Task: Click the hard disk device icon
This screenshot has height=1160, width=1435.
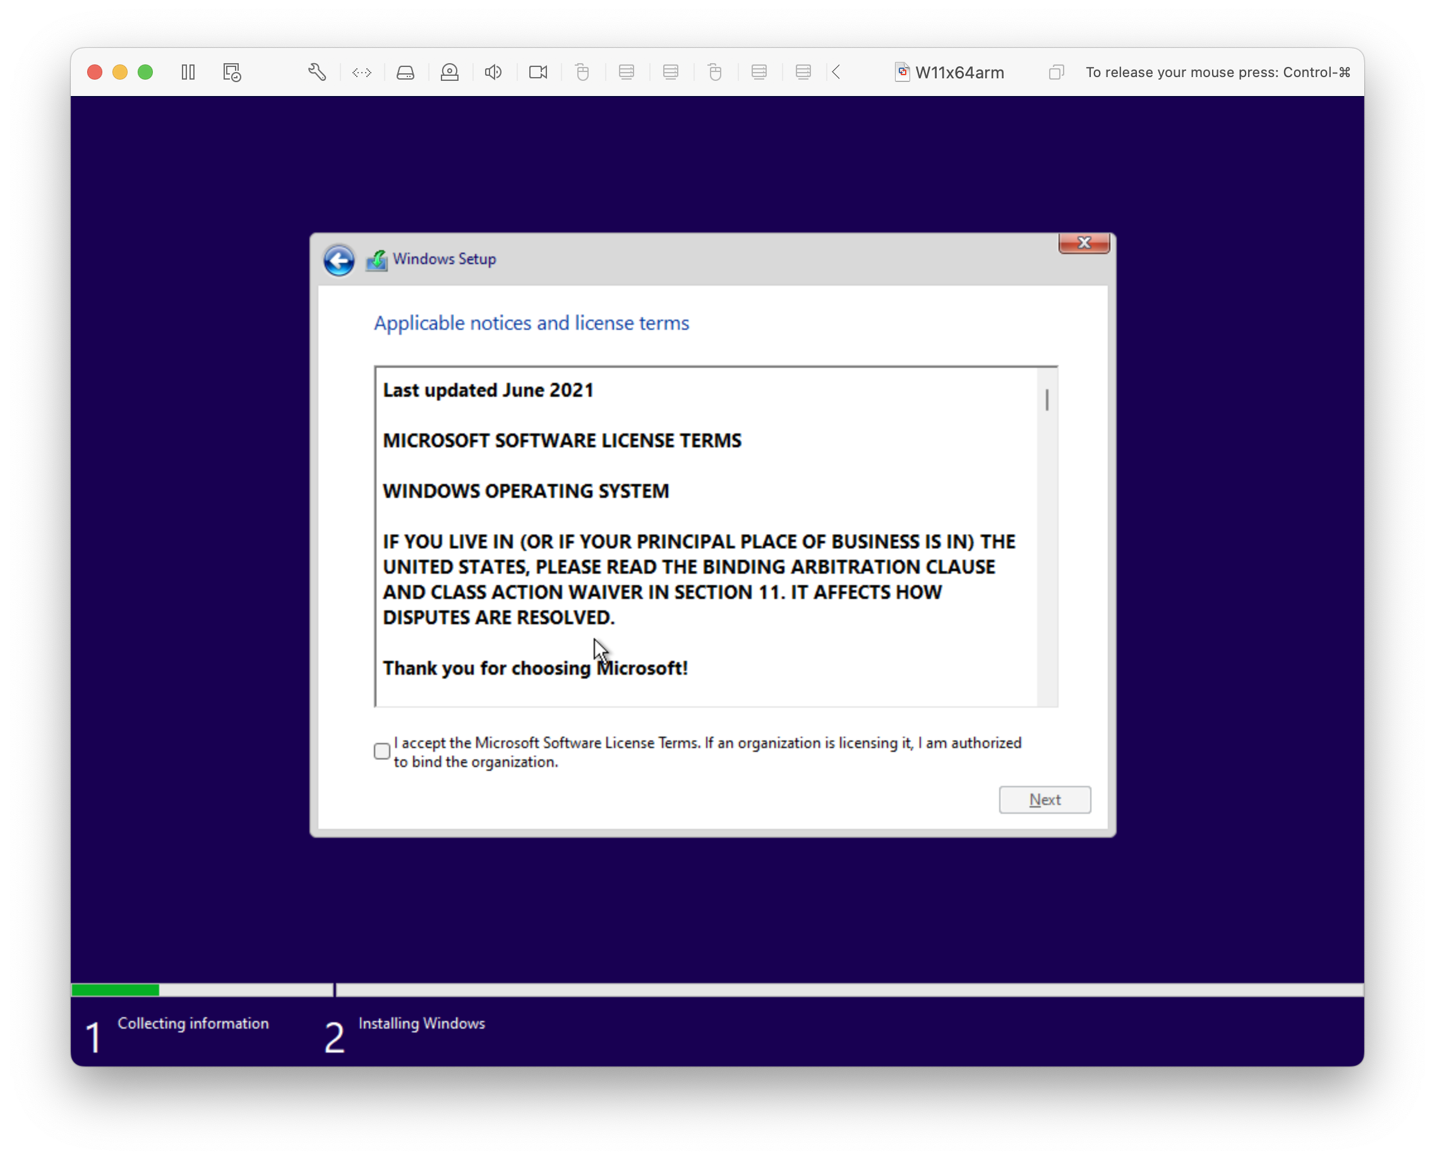Action: (405, 72)
